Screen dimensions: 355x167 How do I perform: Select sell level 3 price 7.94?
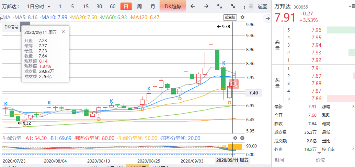tap(316, 45)
